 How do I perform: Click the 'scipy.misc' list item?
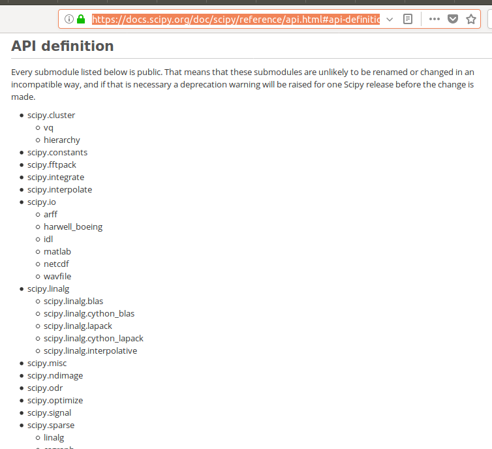click(47, 364)
